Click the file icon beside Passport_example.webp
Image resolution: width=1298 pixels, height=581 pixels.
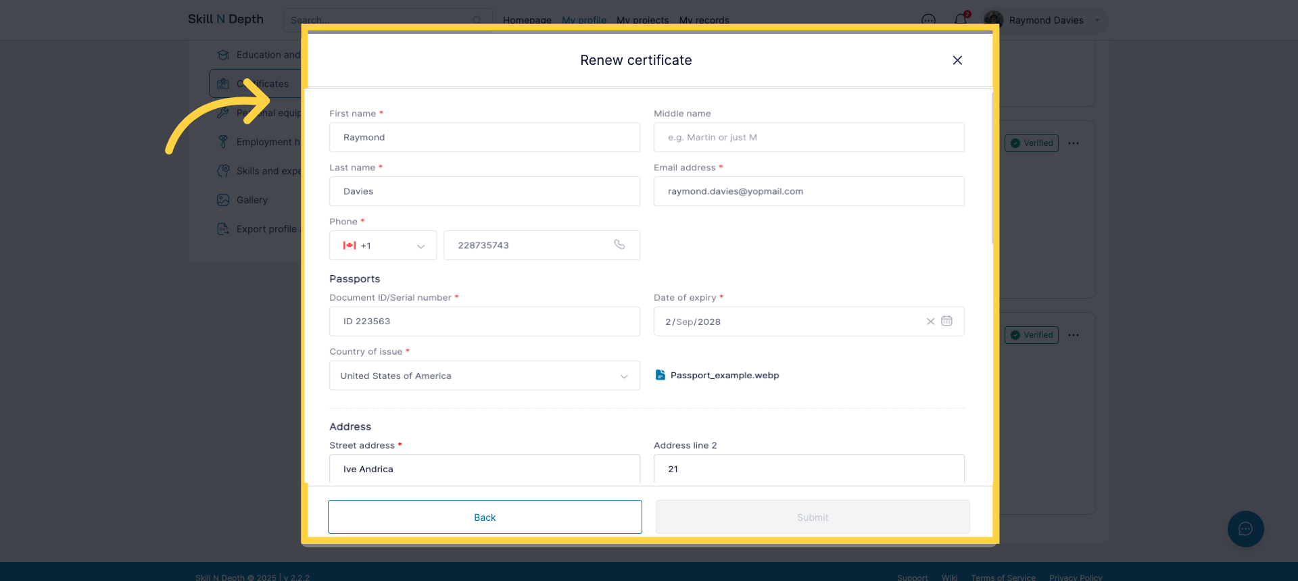coord(660,375)
